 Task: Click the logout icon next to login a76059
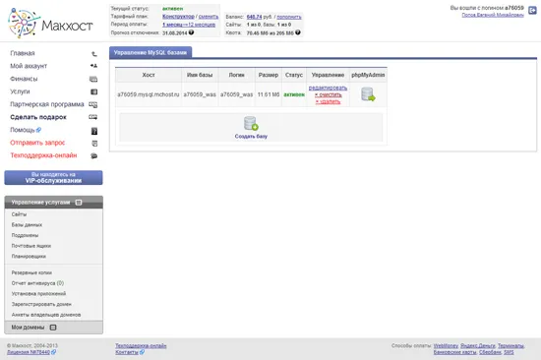click(532, 11)
